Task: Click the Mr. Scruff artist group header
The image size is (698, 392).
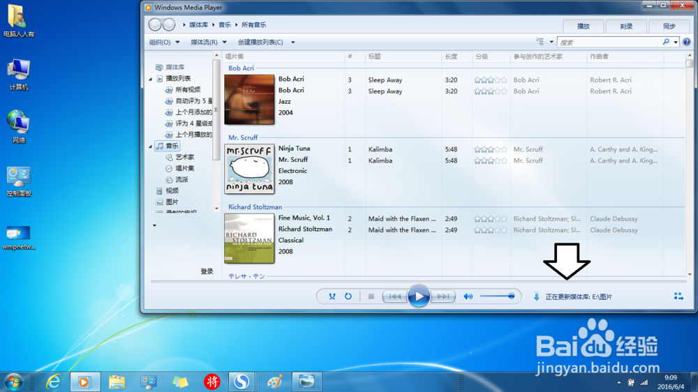Action: coord(243,137)
